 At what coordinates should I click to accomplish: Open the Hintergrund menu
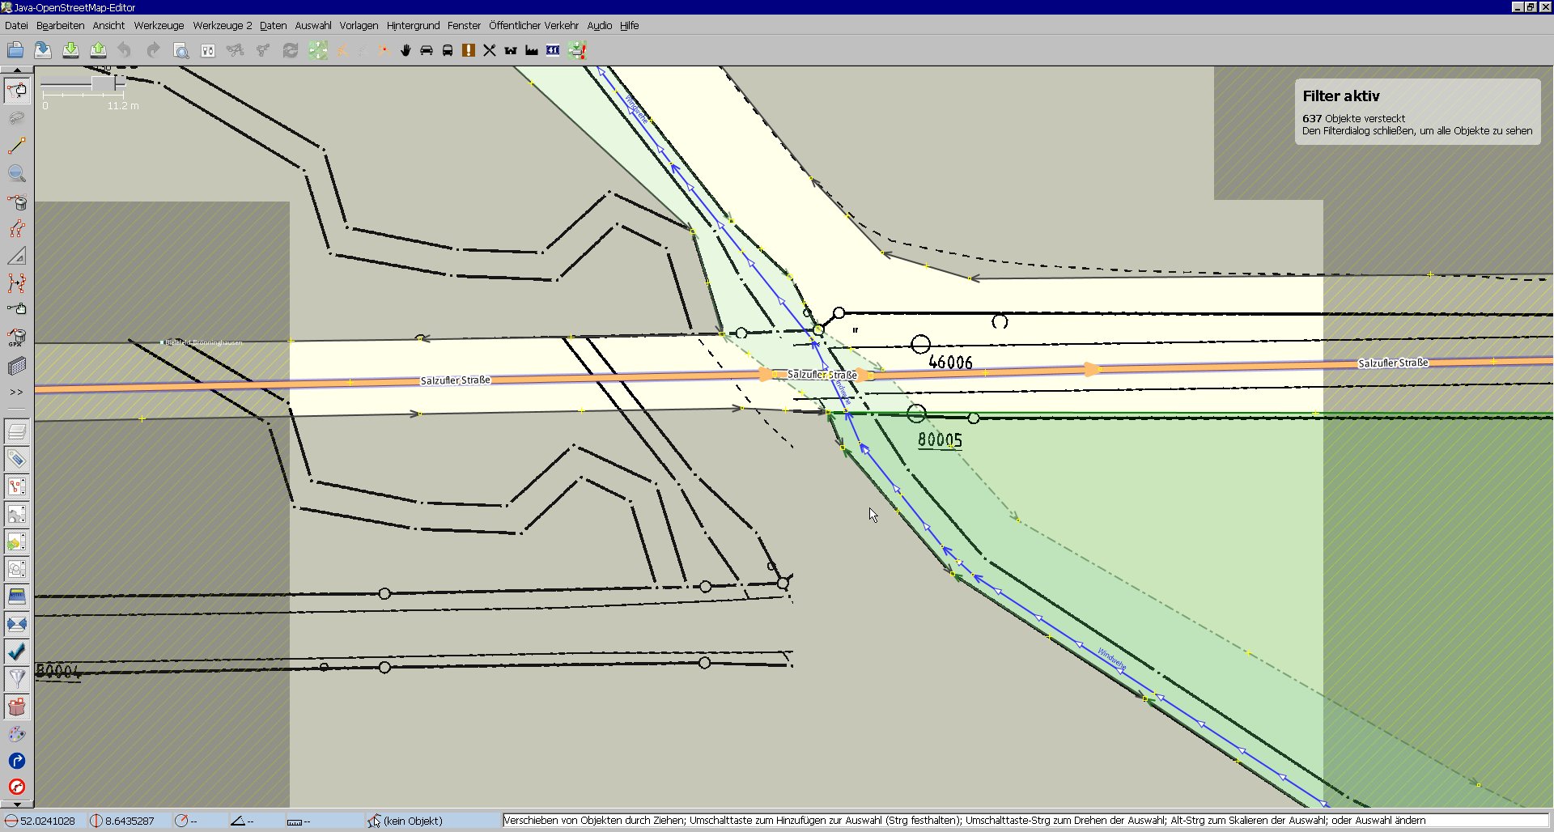(413, 26)
